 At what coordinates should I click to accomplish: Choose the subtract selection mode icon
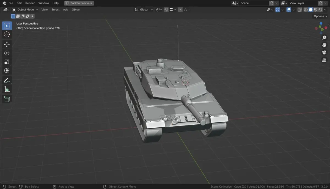coord(23,16)
